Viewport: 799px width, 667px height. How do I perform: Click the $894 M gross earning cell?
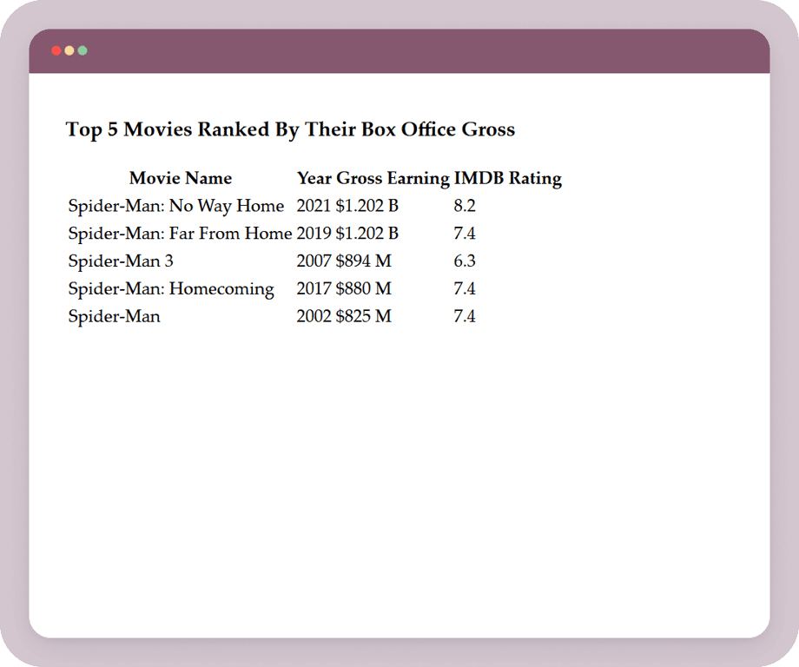(x=364, y=261)
